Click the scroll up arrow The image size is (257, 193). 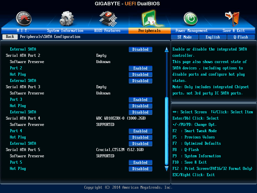click(167, 50)
